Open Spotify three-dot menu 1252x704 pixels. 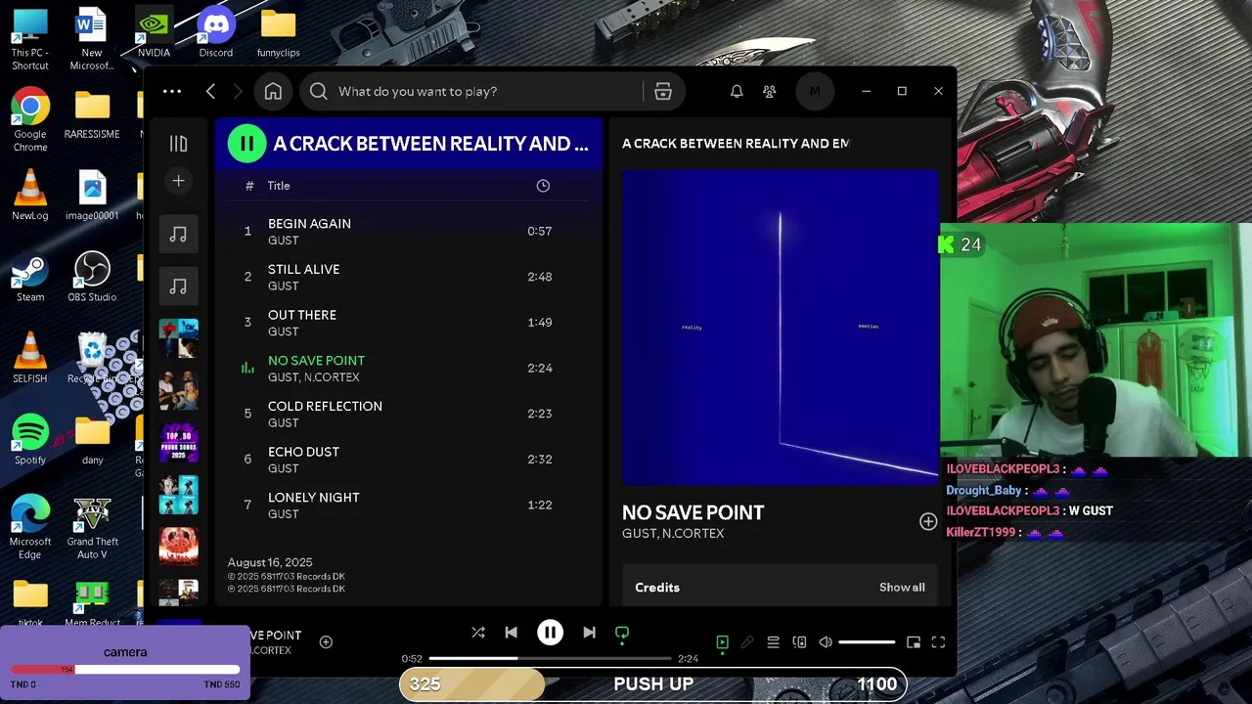[x=172, y=91]
